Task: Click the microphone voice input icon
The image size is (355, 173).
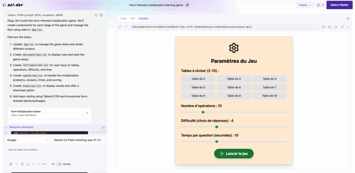Action: pos(22,164)
